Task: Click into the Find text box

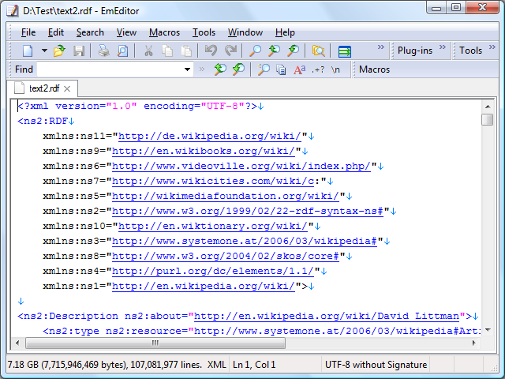Action: coord(110,69)
